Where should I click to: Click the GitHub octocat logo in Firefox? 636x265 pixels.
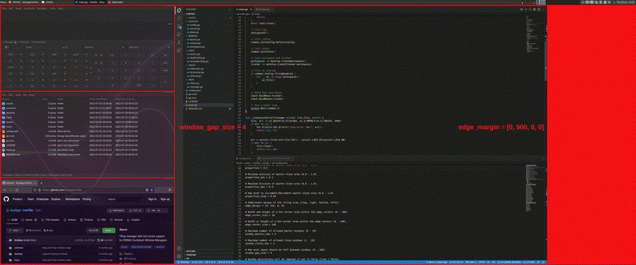[x=6, y=199]
